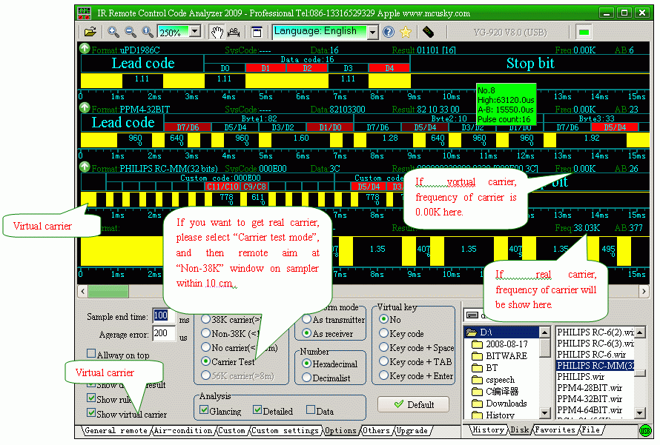Select the Decimalist number radio button
Viewport: 660px width, 445px height.
coord(306,378)
